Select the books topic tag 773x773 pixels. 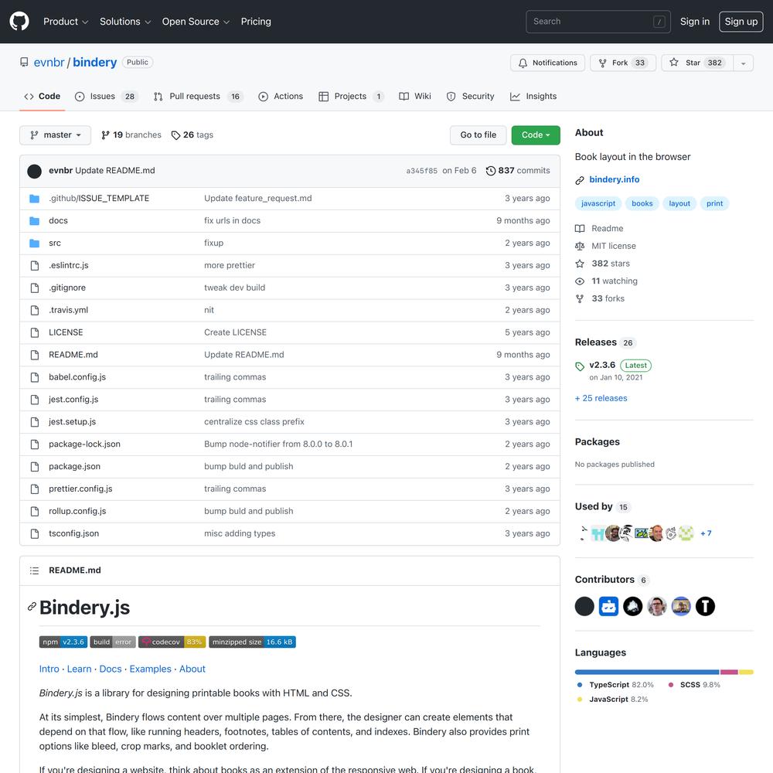pyautogui.click(x=642, y=203)
